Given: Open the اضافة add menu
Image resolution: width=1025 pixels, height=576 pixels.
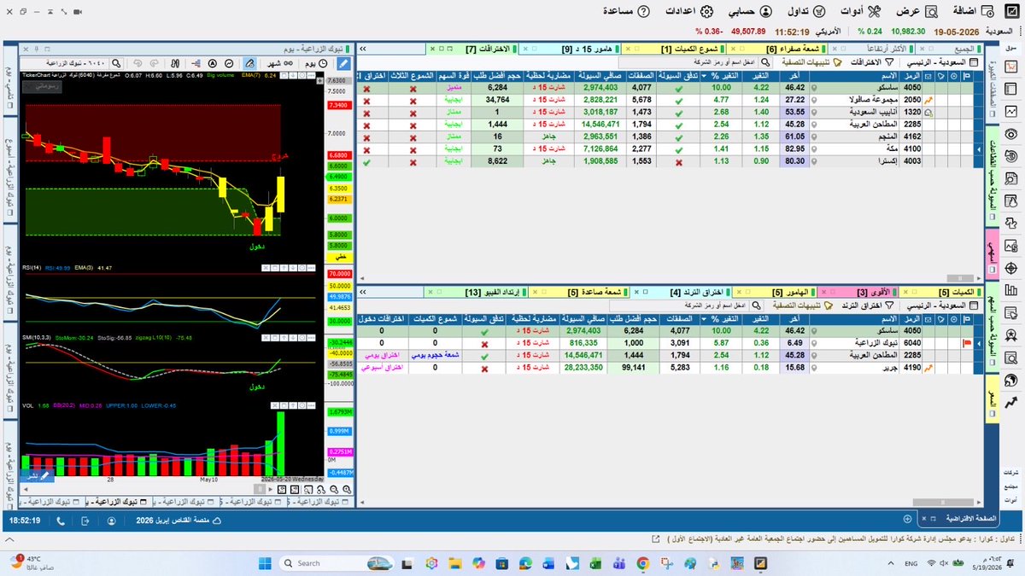Looking at the screenshot, I should 975,11.
